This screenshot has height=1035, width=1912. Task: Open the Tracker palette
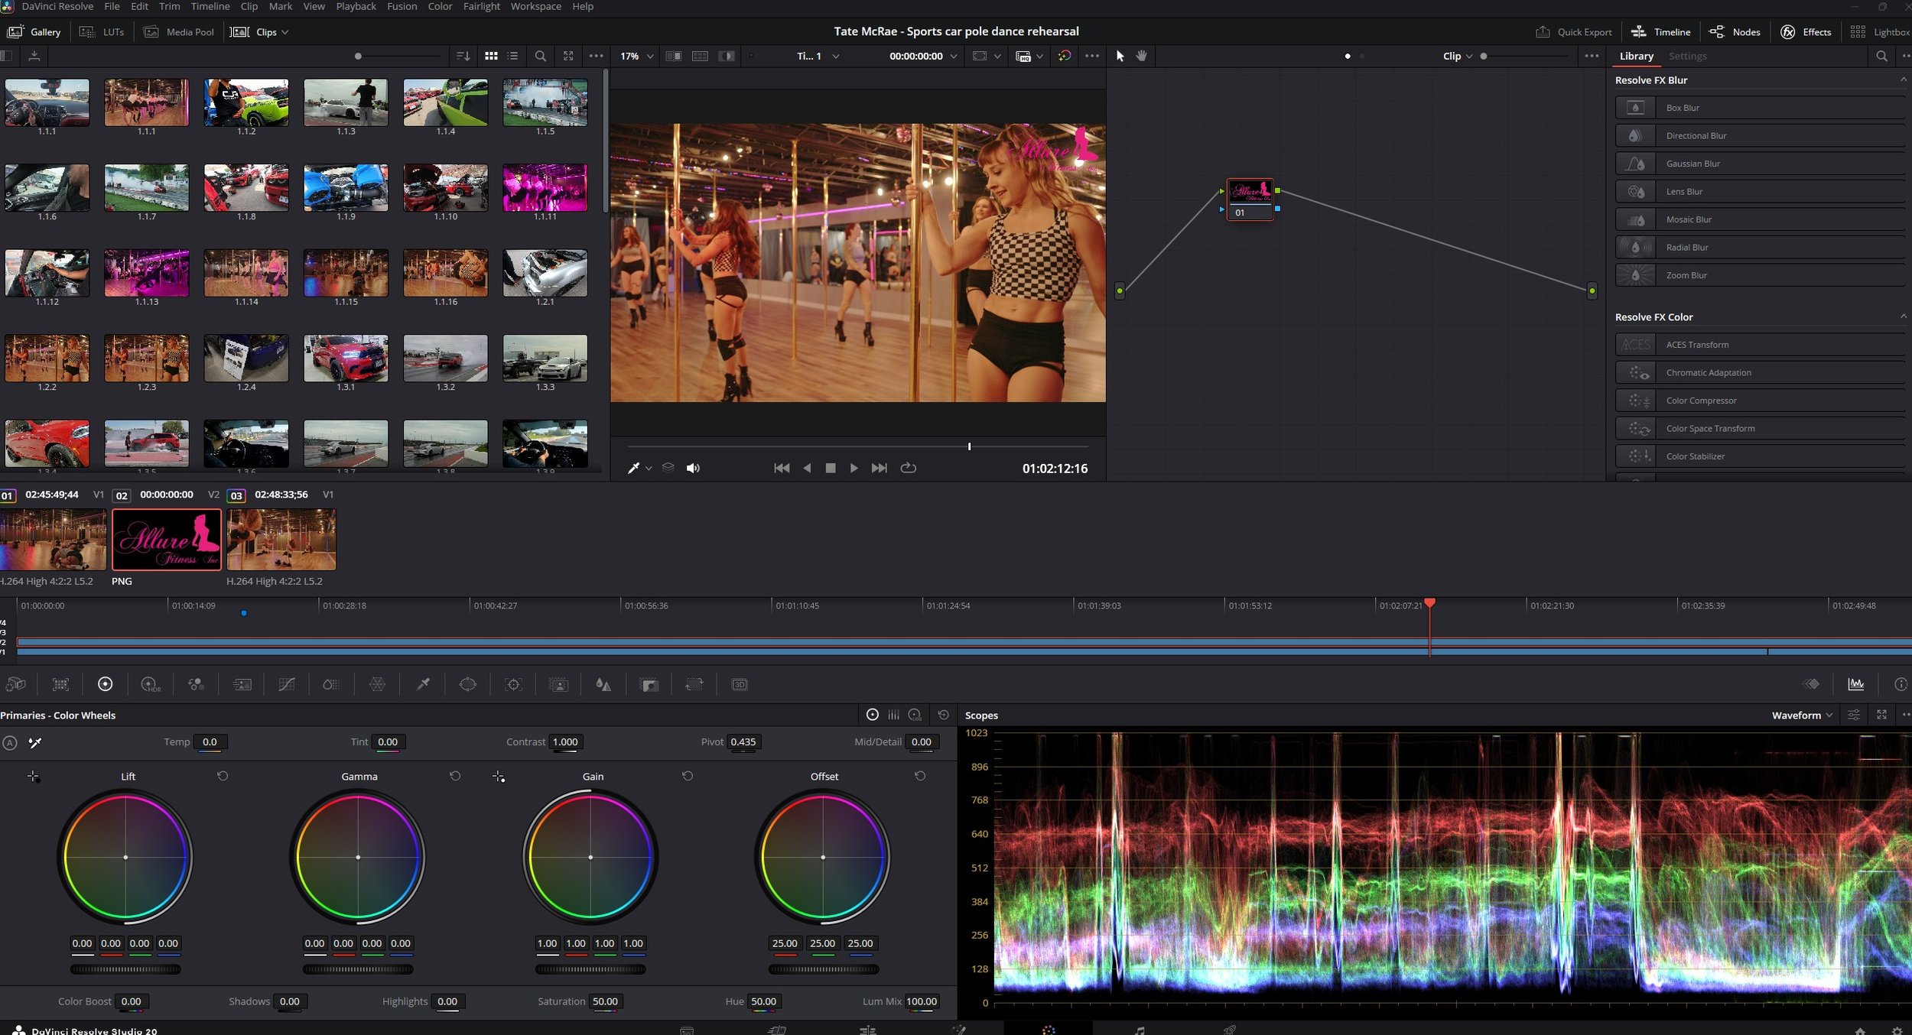tap(513, 684)
